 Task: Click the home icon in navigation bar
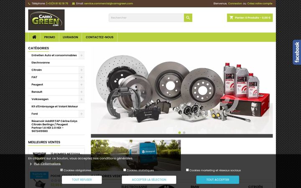pos(34,37)
